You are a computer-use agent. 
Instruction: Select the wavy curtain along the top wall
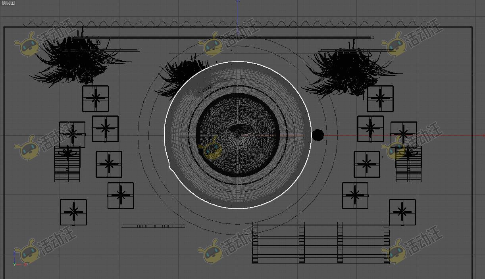click(x=222, y=24)
